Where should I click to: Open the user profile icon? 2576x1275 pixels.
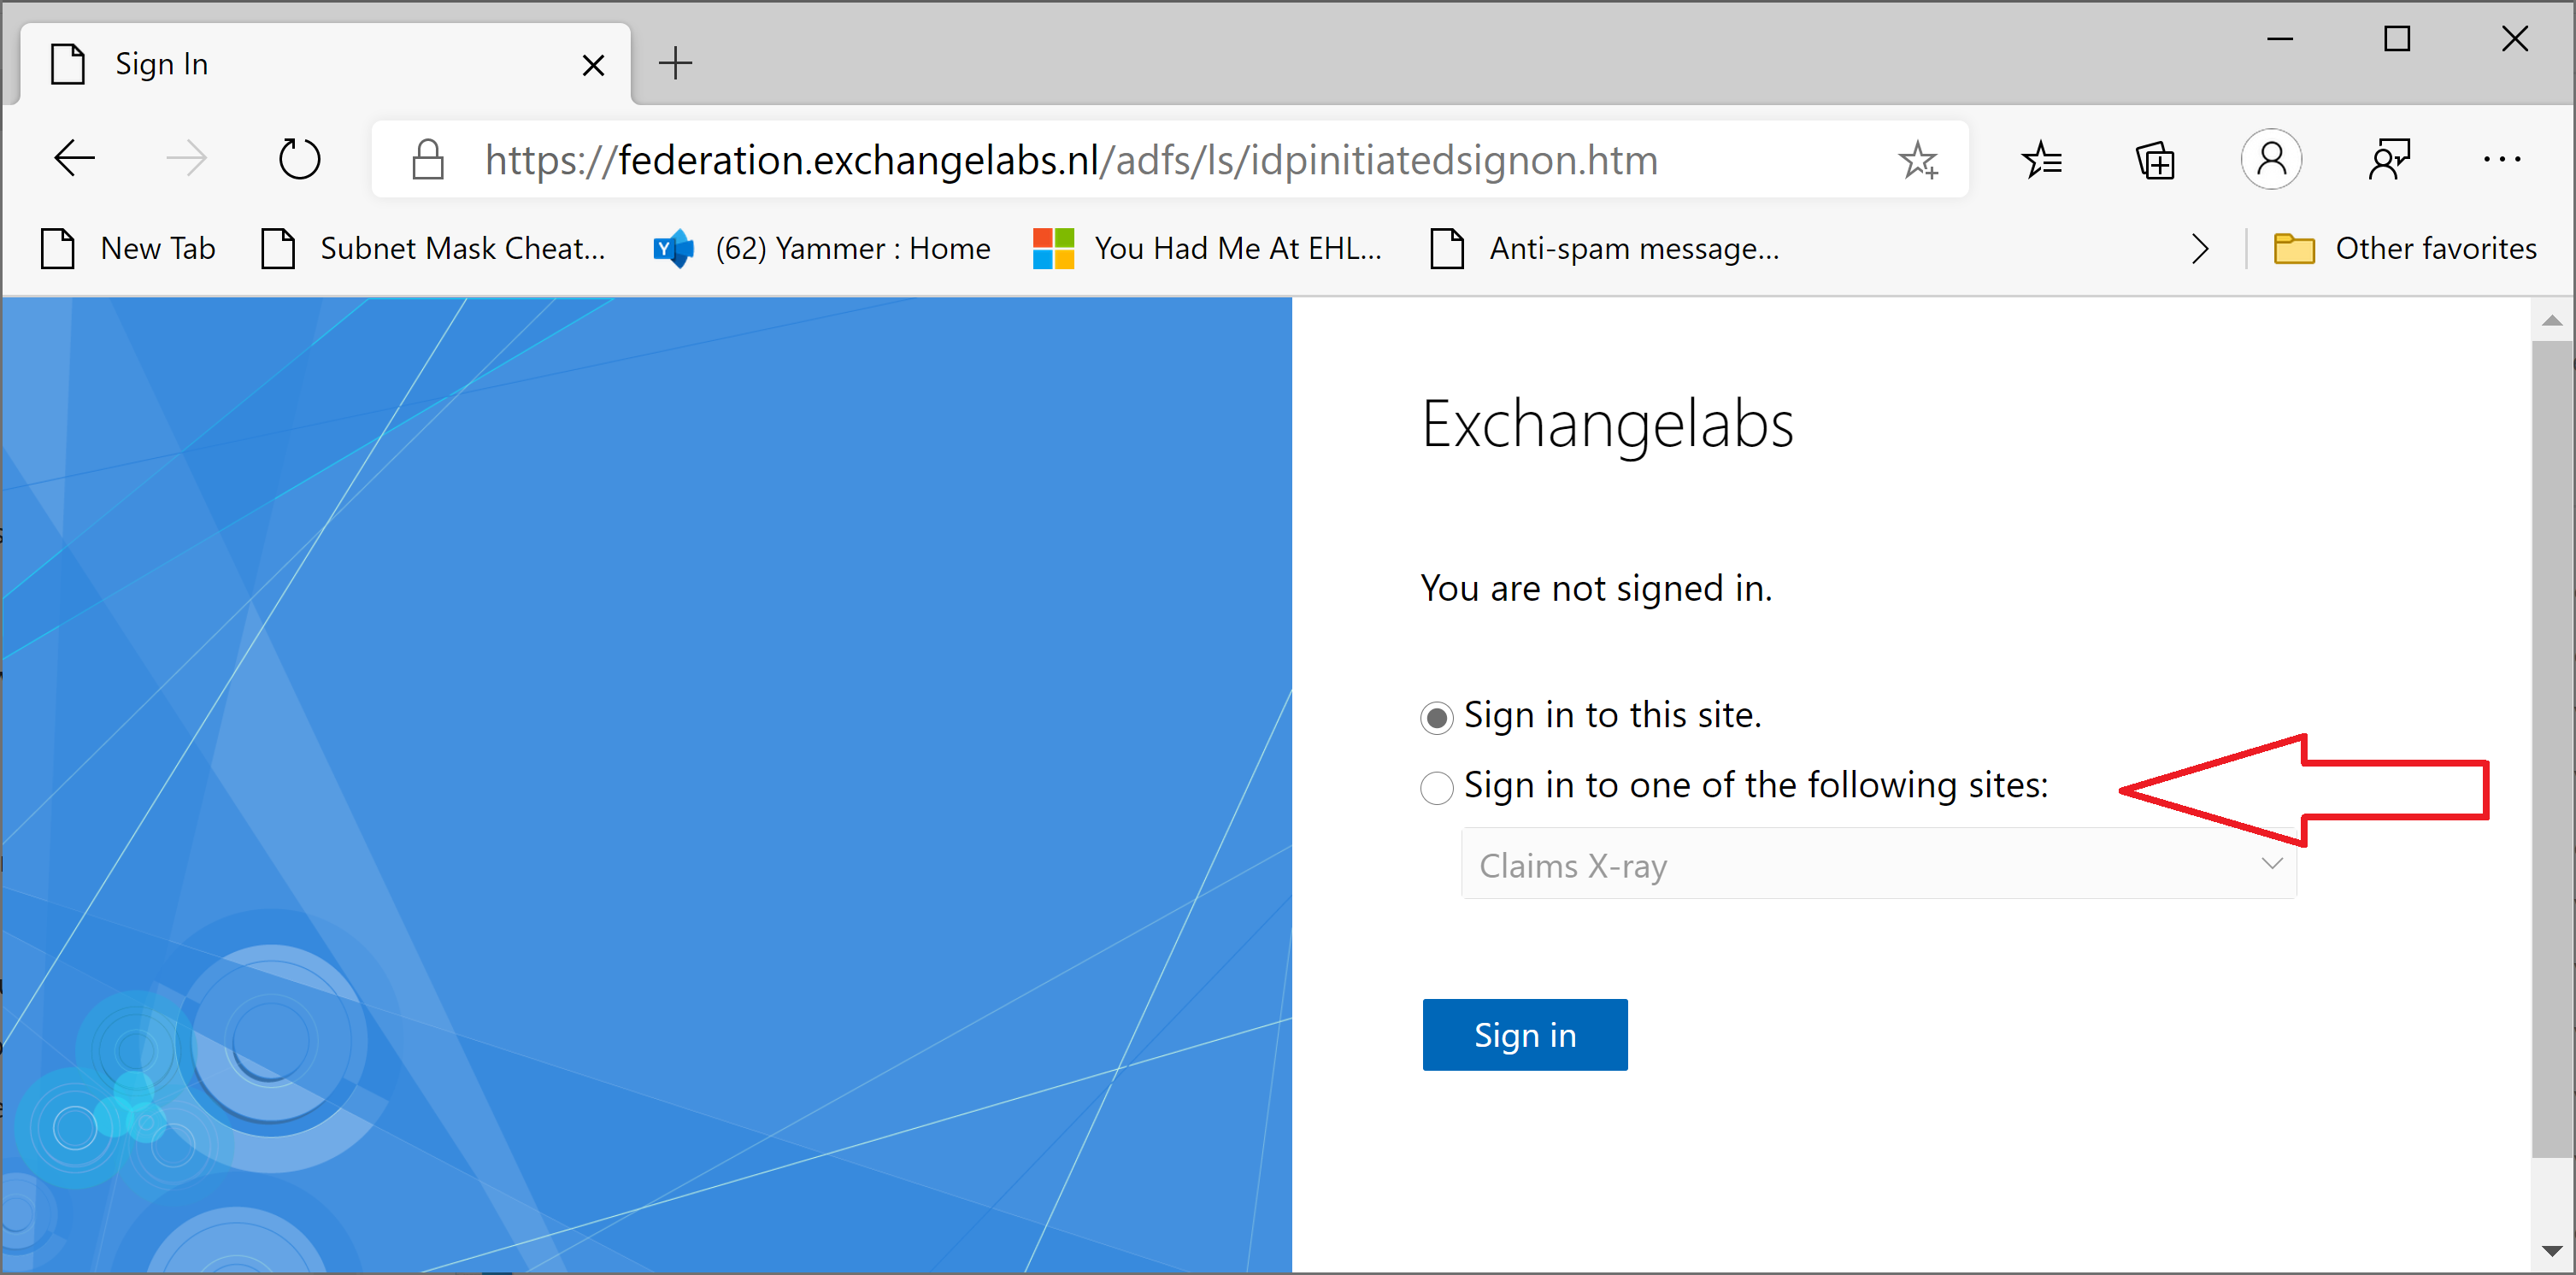point(2271,159)
